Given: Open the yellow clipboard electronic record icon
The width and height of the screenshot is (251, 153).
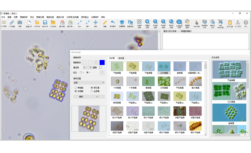Looking at the screenshot, I should (x=230, y=22).
